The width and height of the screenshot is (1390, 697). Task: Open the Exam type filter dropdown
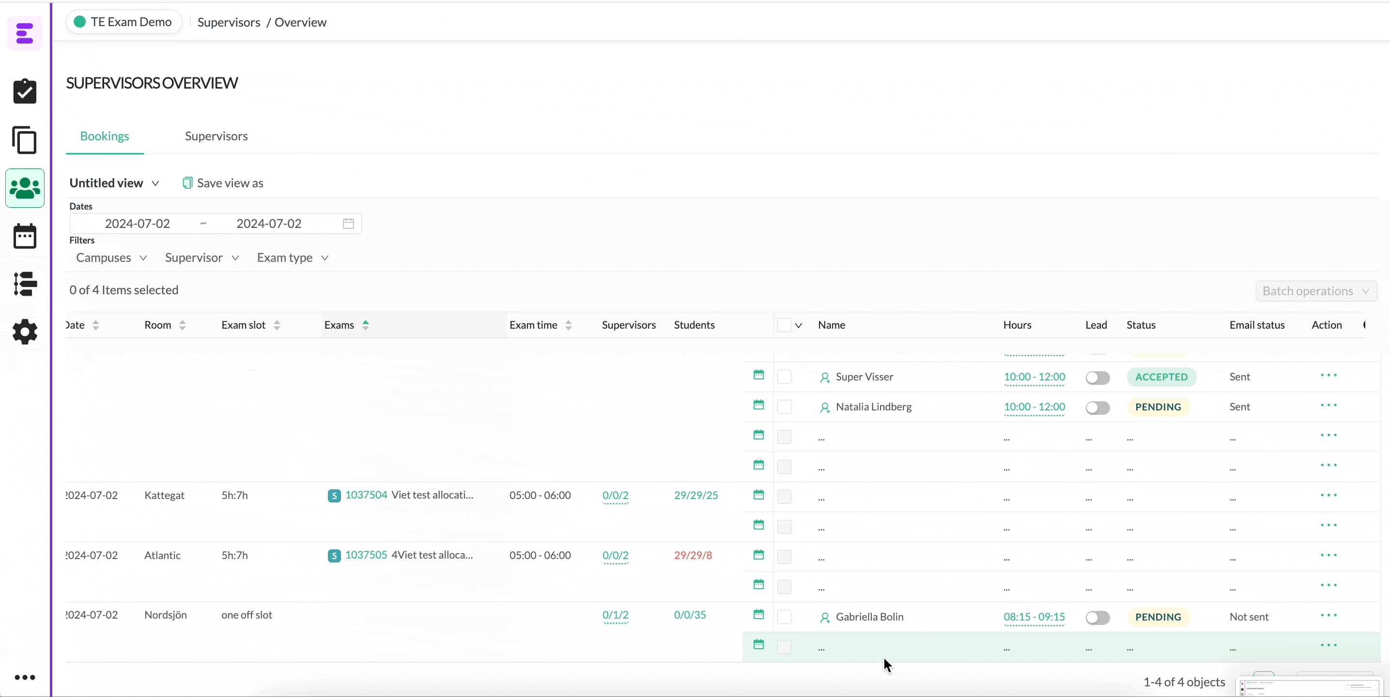pos(293,258)
